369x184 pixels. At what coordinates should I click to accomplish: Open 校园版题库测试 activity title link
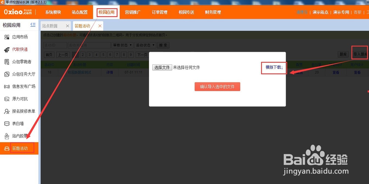click(x=80, y=72)
